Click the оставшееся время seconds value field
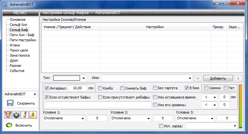 224,97
